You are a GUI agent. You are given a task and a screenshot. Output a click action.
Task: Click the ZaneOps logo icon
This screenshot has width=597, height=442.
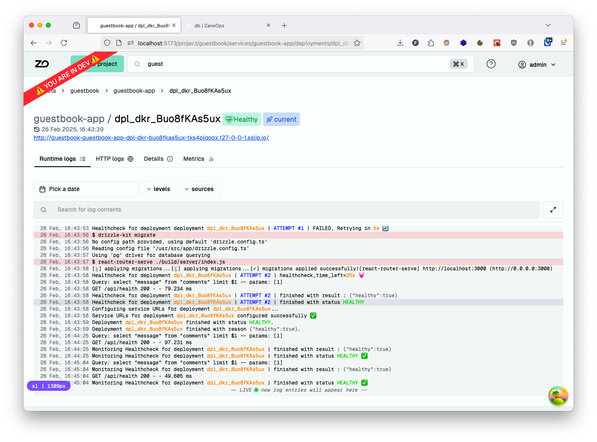coord(42,64)
